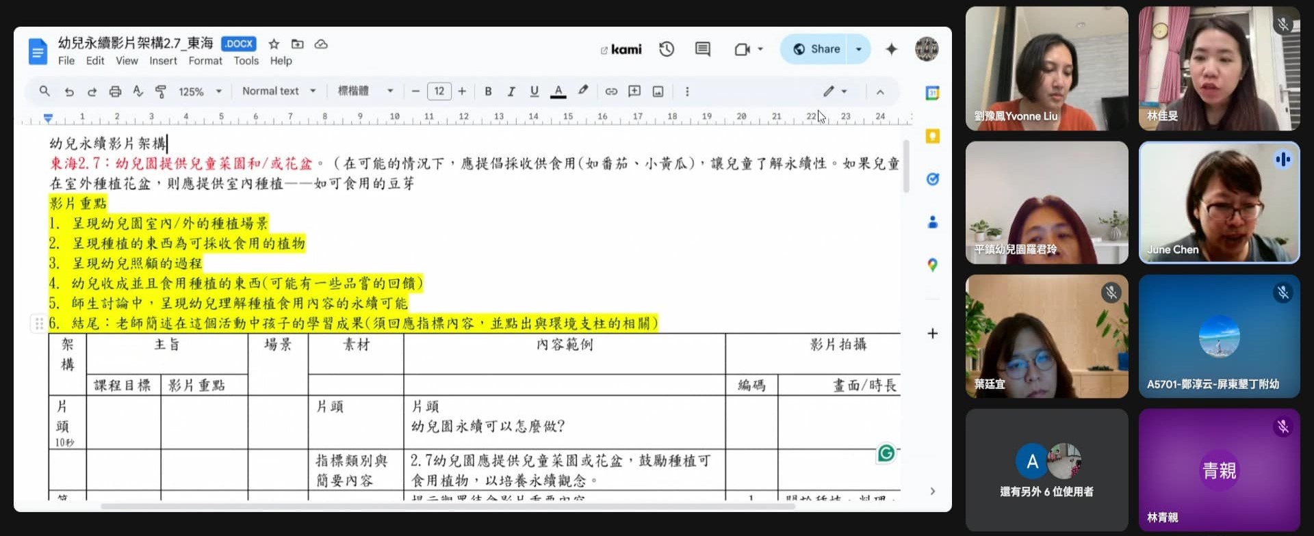1314x536 pixels.
Task: Expand the video call options arrow
Action: [x=760, y=49]
